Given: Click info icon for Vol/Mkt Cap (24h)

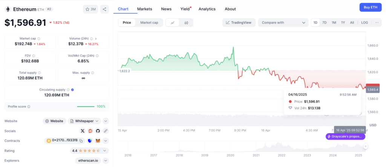Looking at the screenshot, I should coord(97,56).
